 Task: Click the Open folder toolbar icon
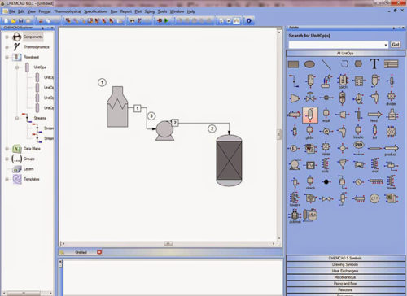[x=14, y=20]
